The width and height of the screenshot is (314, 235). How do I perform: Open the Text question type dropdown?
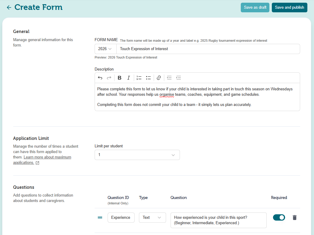[152, 218]
